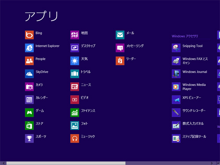Click the Snipping Tool label

[x=192, y=46]
